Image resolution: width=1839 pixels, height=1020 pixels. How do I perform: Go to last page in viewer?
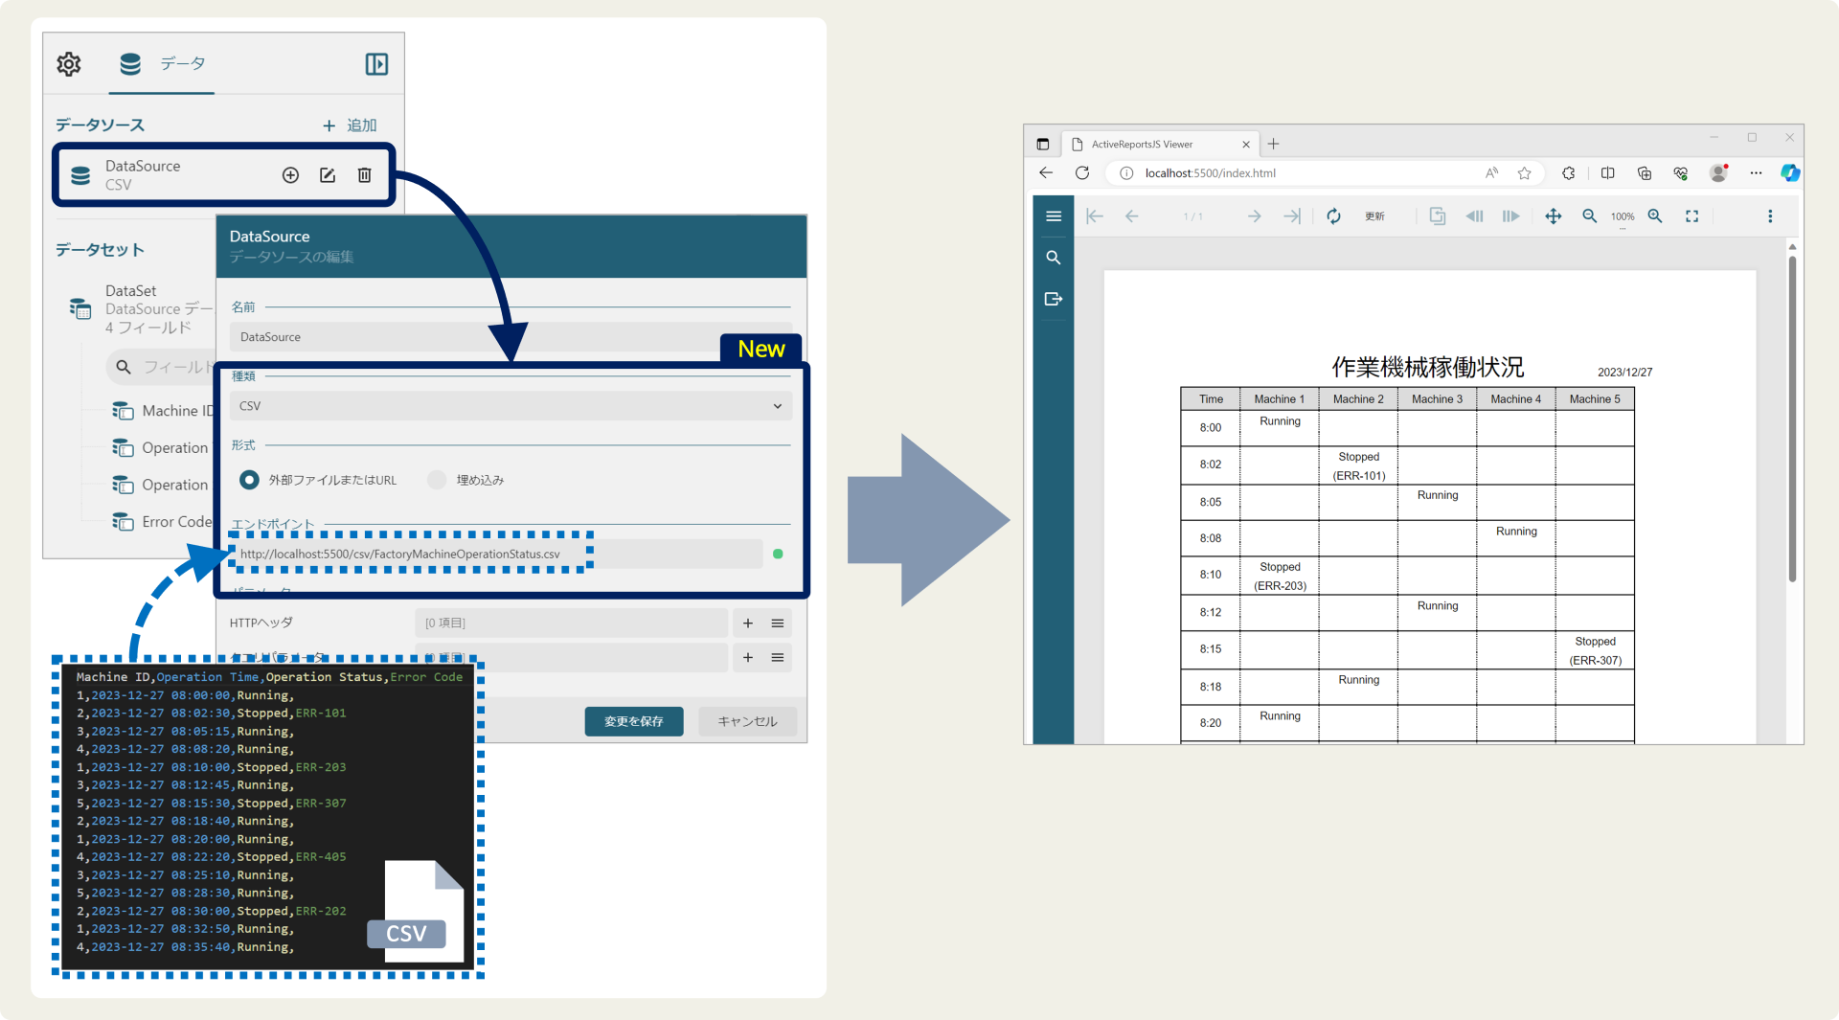coord(1292,216)
